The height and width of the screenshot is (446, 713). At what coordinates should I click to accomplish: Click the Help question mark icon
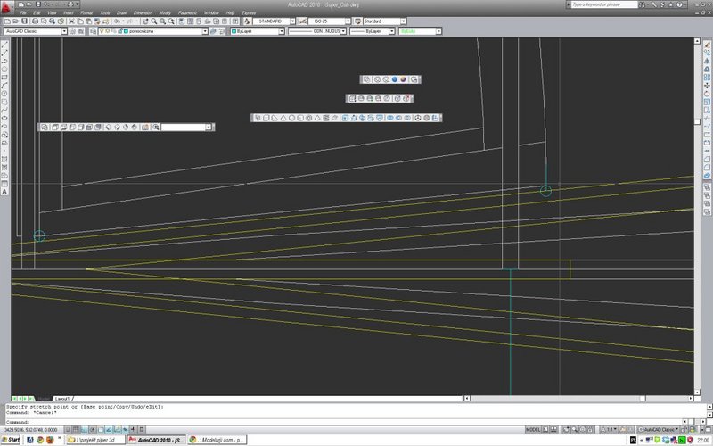pyautogui.click(x=680, y=4)
